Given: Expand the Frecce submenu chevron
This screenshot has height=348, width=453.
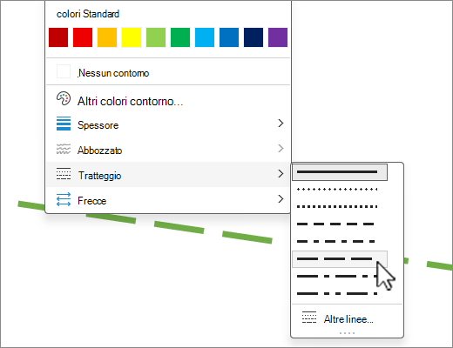Looking at the screenshot, I should [x=281, y=199].
